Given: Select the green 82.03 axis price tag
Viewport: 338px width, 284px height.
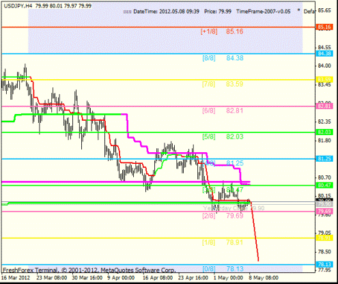Looking at the screenshot, I should pyautogui.click(x=324, y=132).
